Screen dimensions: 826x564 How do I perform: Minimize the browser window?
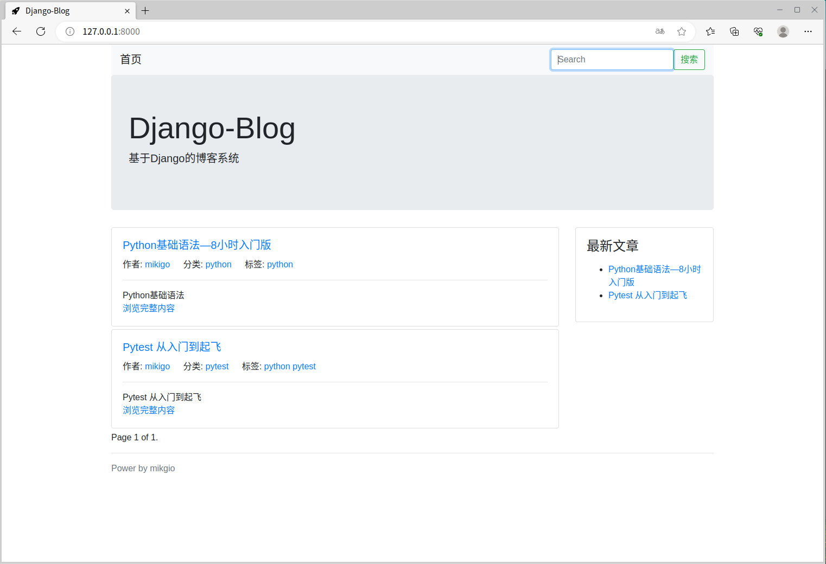780,10
